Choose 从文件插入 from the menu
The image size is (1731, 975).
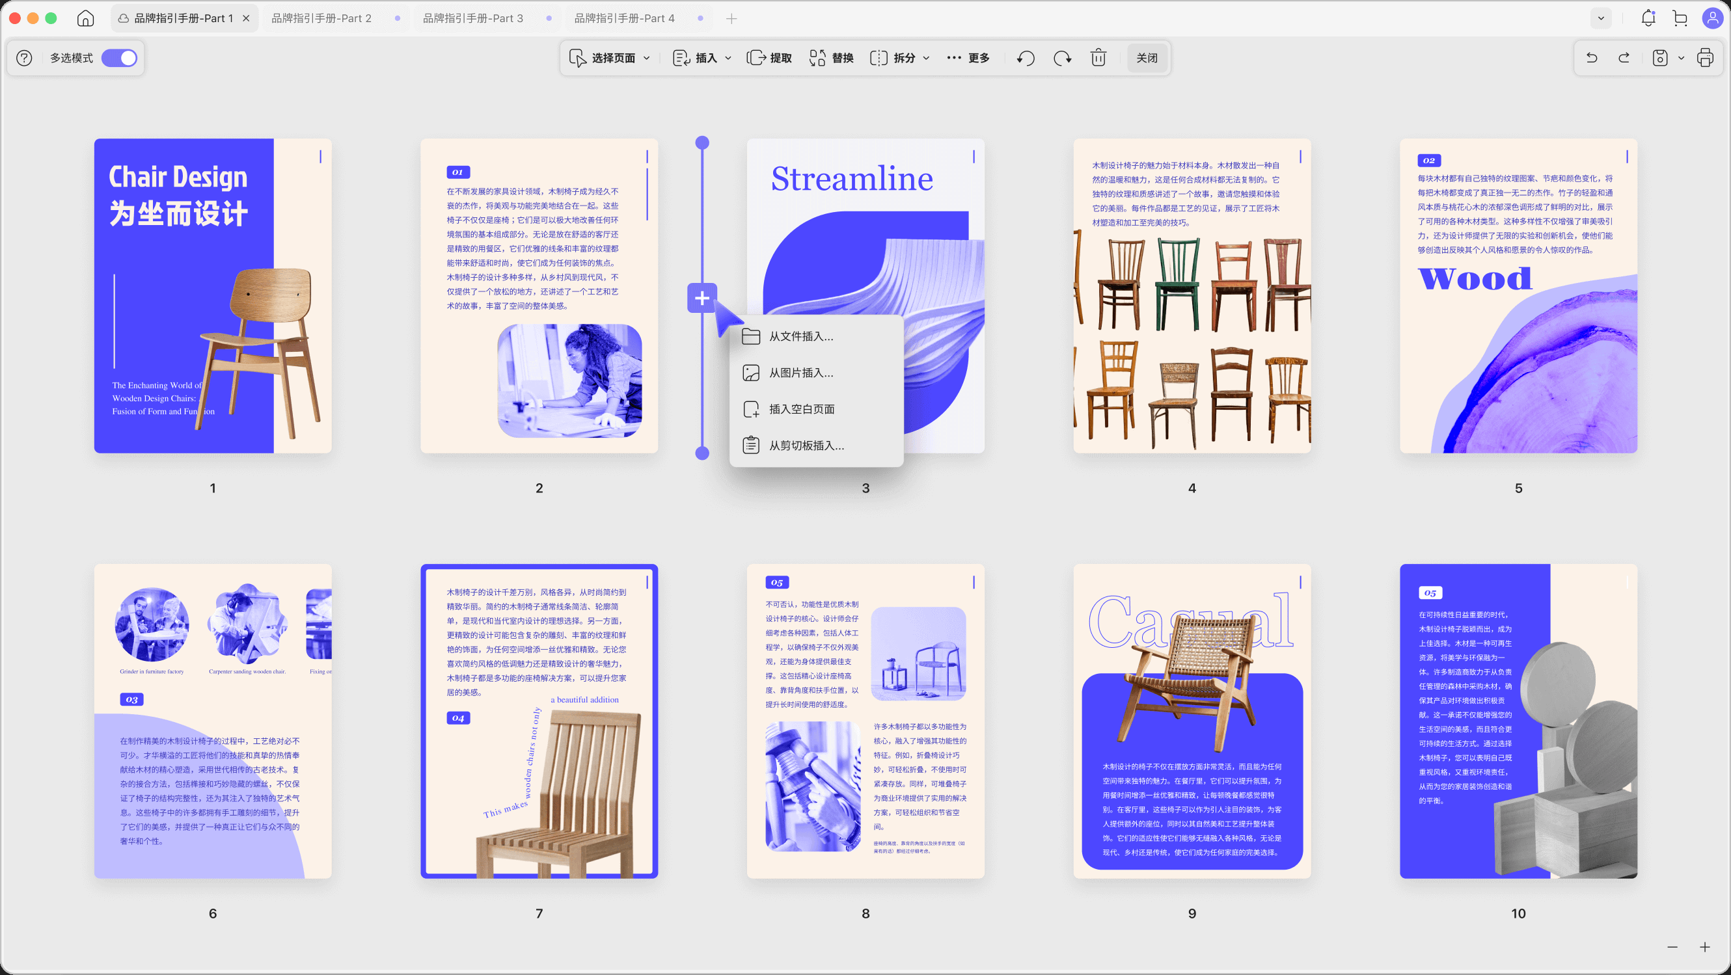pyautogui.click(x=801, y=336)
